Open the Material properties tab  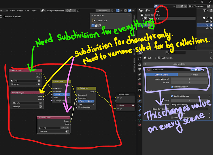pos(139,125)
